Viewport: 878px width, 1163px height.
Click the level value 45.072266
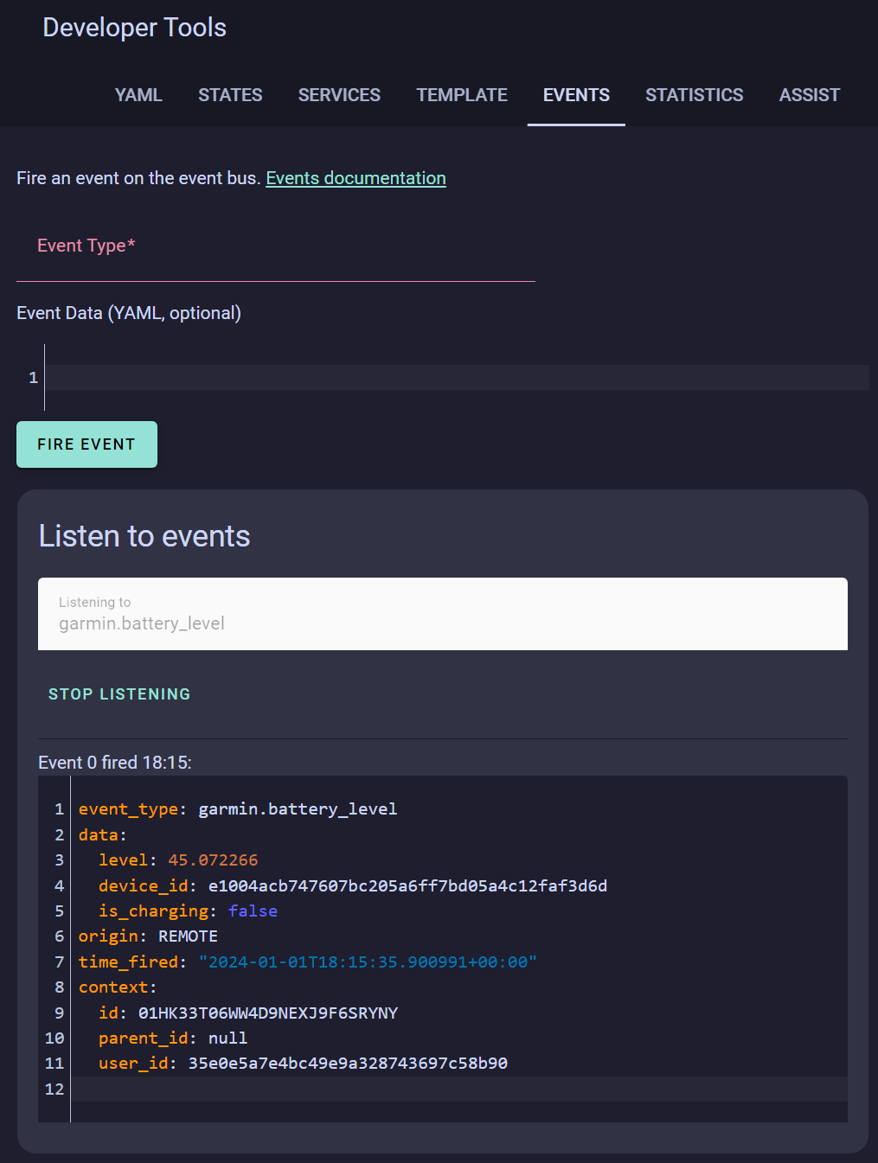(x=213, y=860)
